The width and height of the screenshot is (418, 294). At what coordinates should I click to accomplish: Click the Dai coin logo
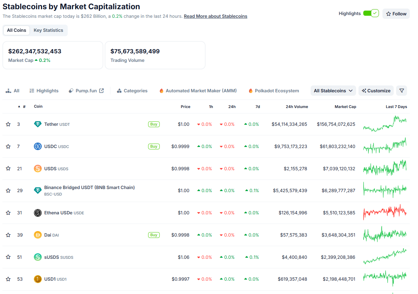38,235
